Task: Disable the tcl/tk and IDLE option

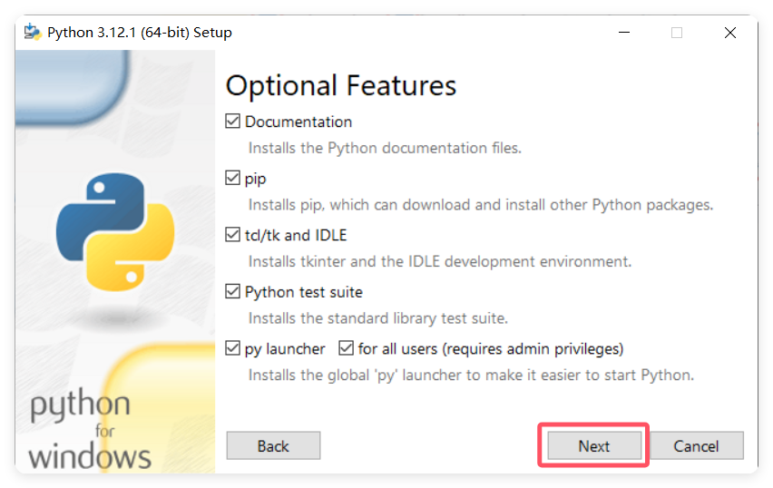Action: (x=232, y=235)
